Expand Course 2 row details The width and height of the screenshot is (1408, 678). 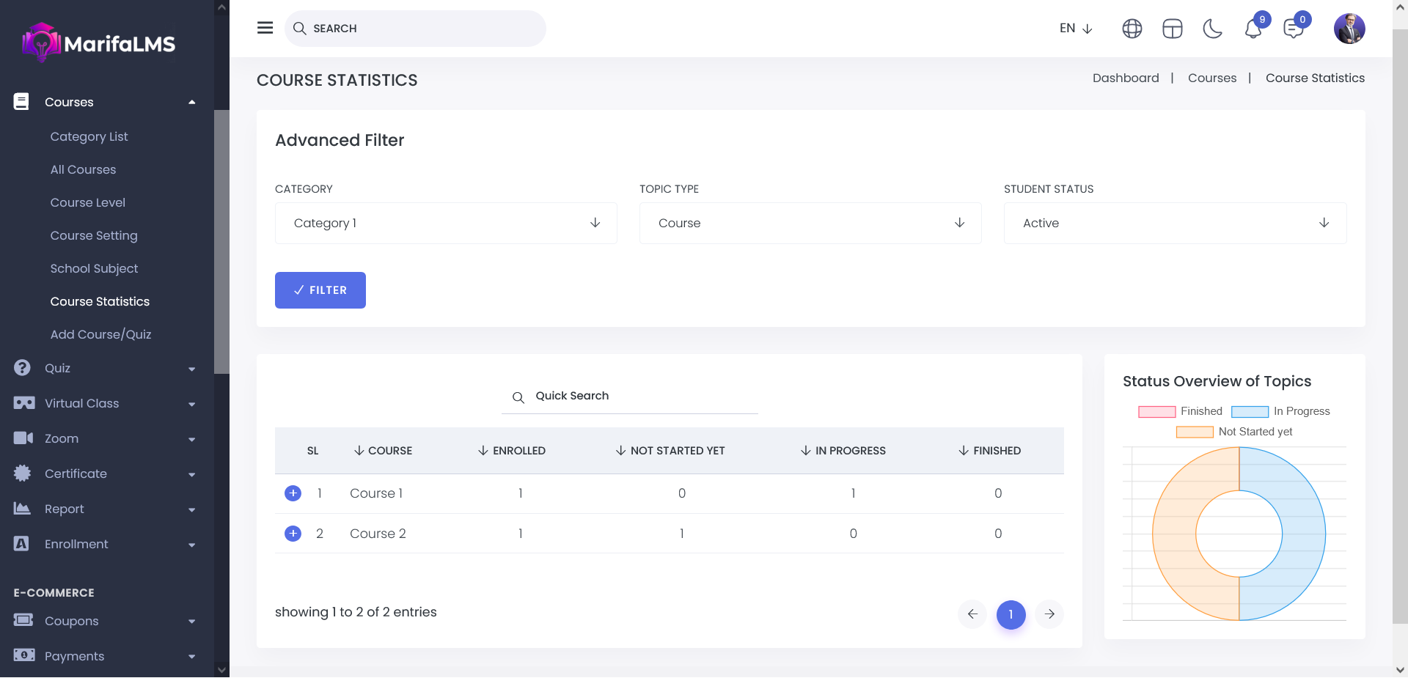pos(293,534)
